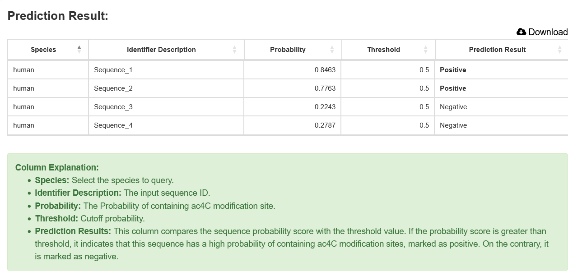
Task: Click the Prediction Result column sort arrows
Action: pos(560,50)
